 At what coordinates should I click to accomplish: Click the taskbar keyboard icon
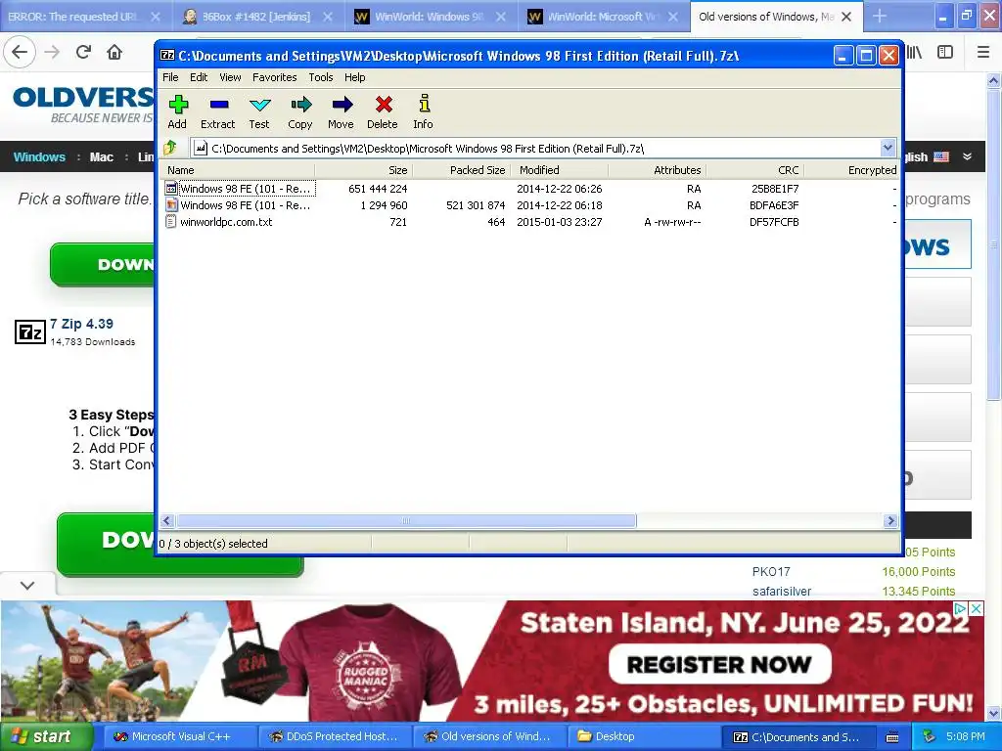point(892,737)
